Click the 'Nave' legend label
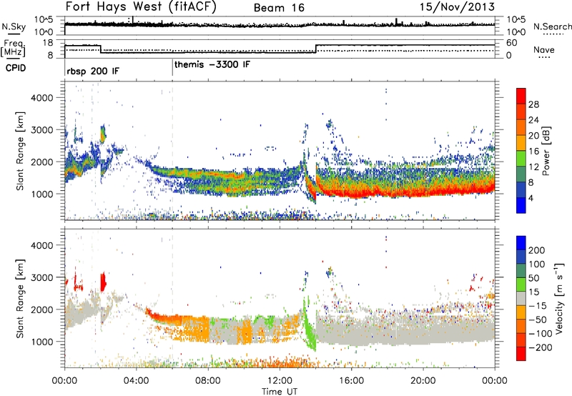Viewport: 572px width, 396px height. (x=544, y=49)
